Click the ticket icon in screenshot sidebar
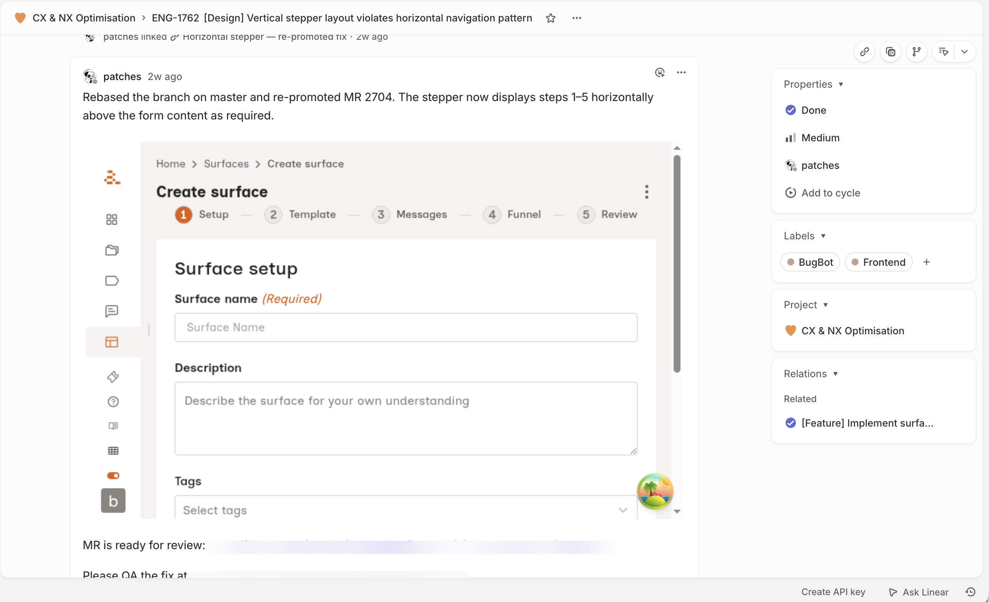This screenshot has width=989, height=602. pos(113,377)
